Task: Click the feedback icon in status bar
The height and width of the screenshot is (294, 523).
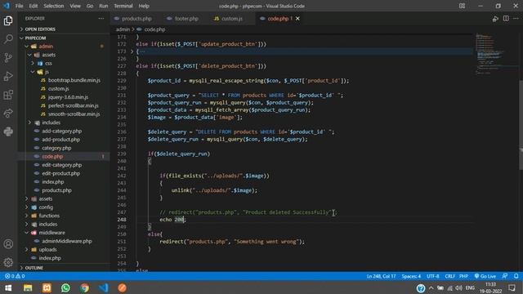Action: 505,276
